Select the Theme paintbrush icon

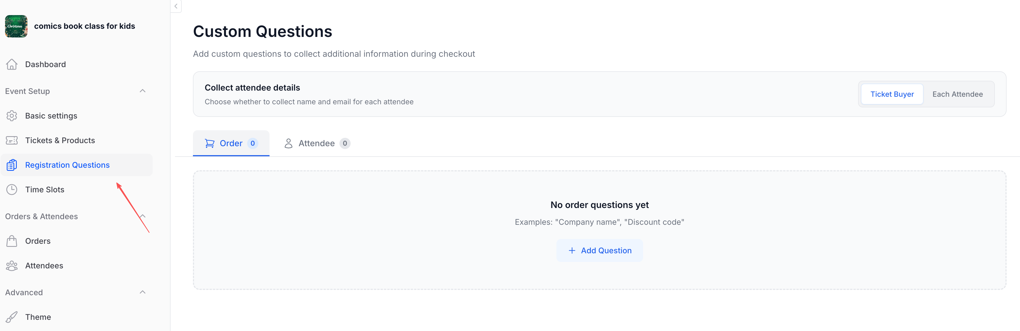(12, 317)
